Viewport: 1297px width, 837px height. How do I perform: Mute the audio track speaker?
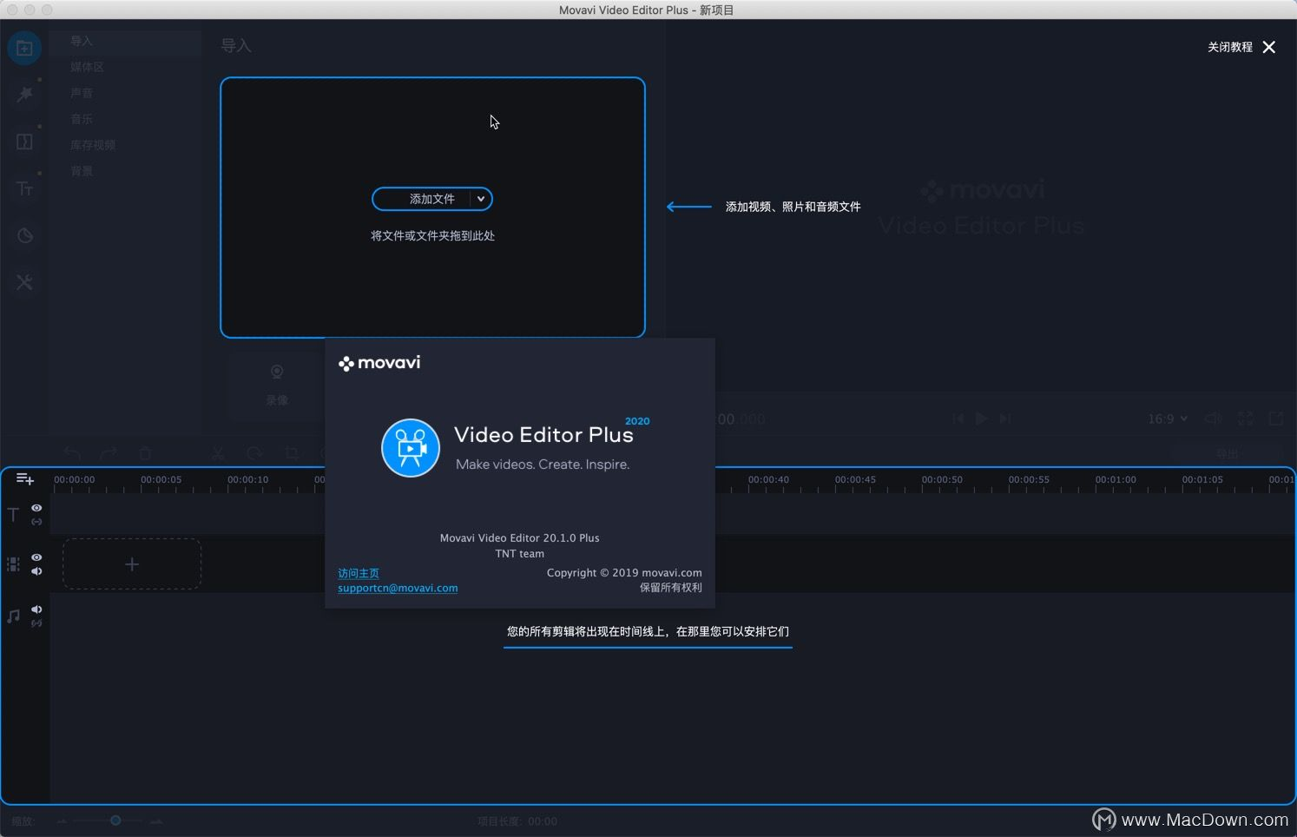click(36, 610)
